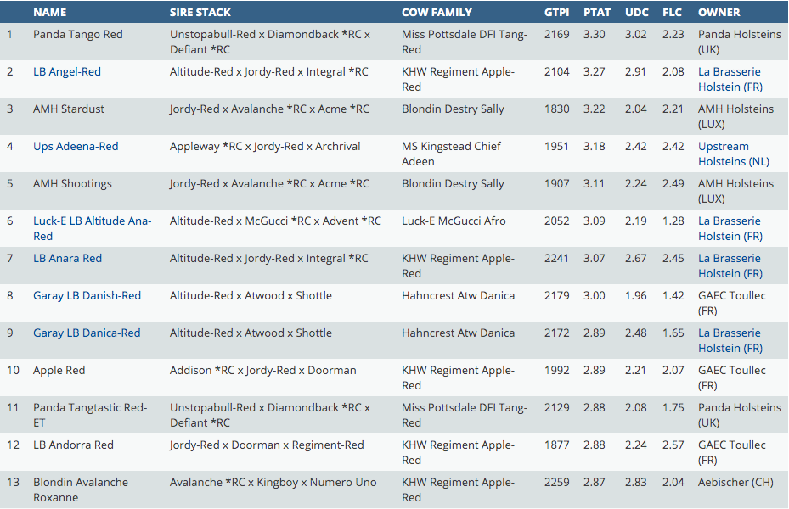Click the Aebischer (CH) owner cell
Viewport: 789px width, 509px height.
735,483
